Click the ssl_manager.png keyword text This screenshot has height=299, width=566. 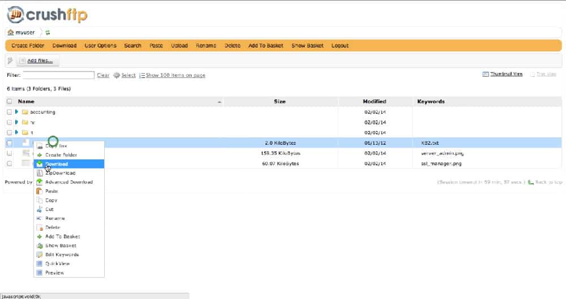(441, 164)
